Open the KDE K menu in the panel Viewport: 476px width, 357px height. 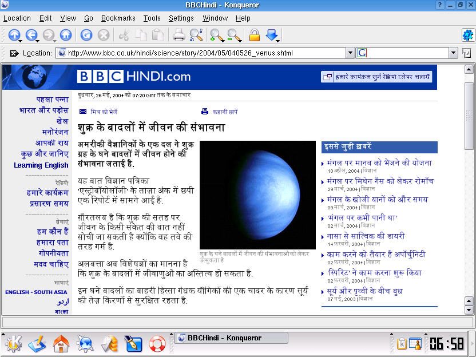pos(13,344)
